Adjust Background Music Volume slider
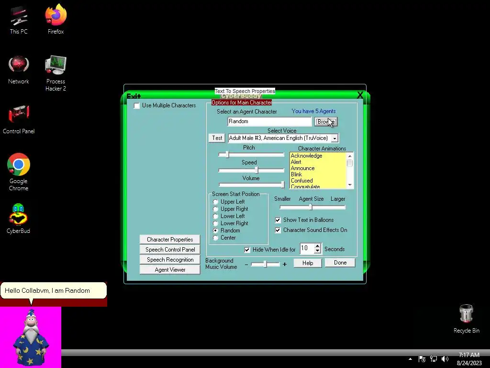This screenshot has width=490, height=368. point(265,264)
